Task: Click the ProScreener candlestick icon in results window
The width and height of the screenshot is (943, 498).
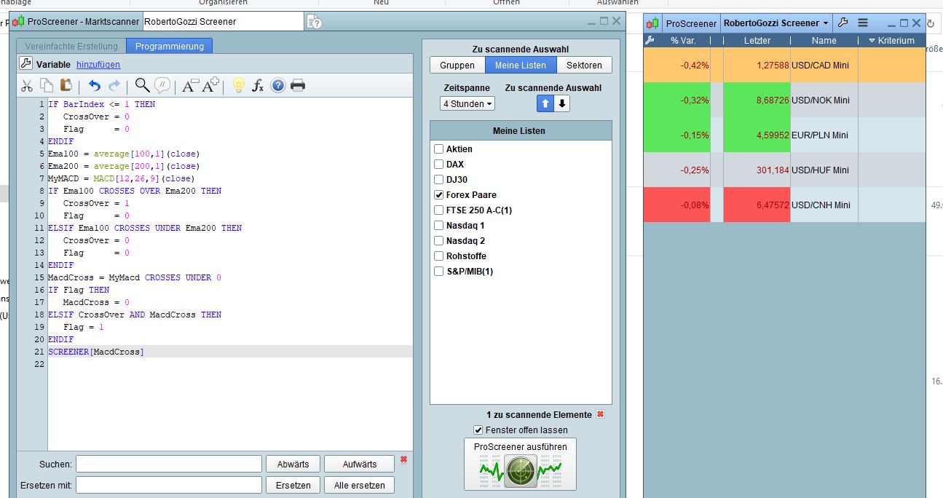Action: [x=653, y=23]
